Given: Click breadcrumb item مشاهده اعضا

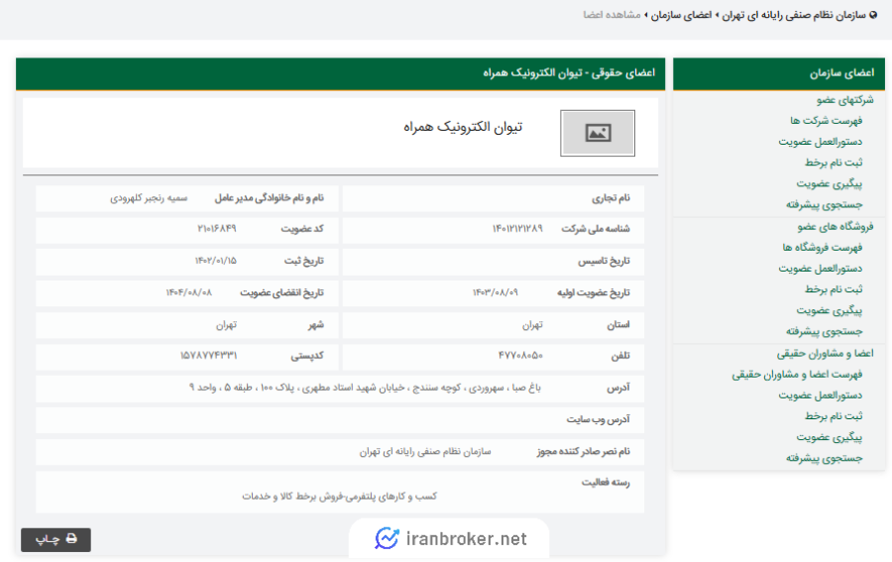Looking at the screenshot, I should coord(612,15).
